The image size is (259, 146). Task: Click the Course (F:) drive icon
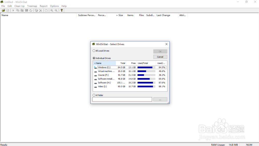pyautogui.click(x=96, y=75)
